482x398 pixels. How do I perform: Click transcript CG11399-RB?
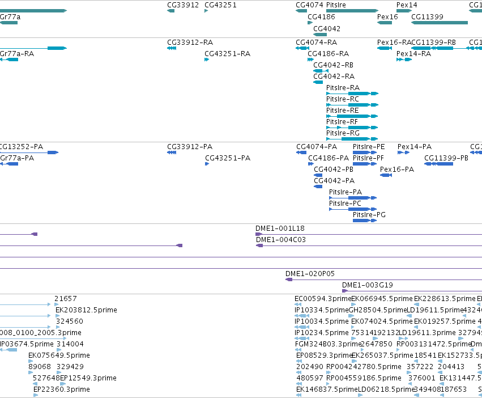433,43
